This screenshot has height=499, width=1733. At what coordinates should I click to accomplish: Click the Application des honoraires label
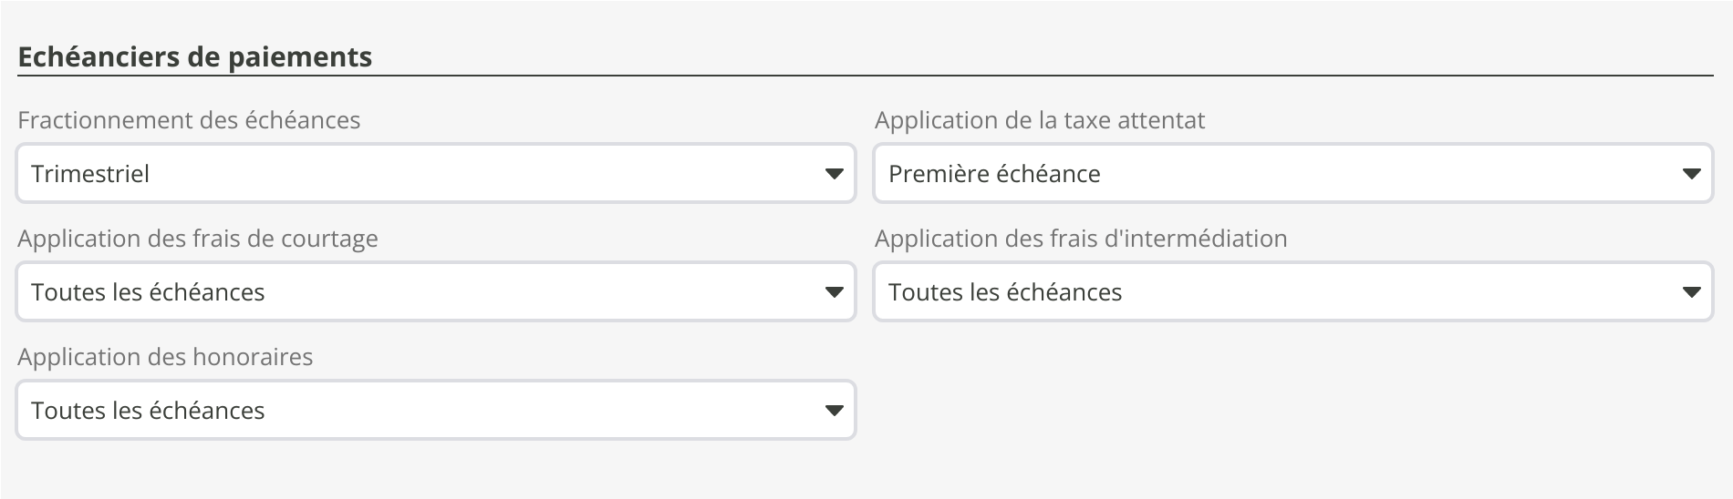[x=165, y=357]
